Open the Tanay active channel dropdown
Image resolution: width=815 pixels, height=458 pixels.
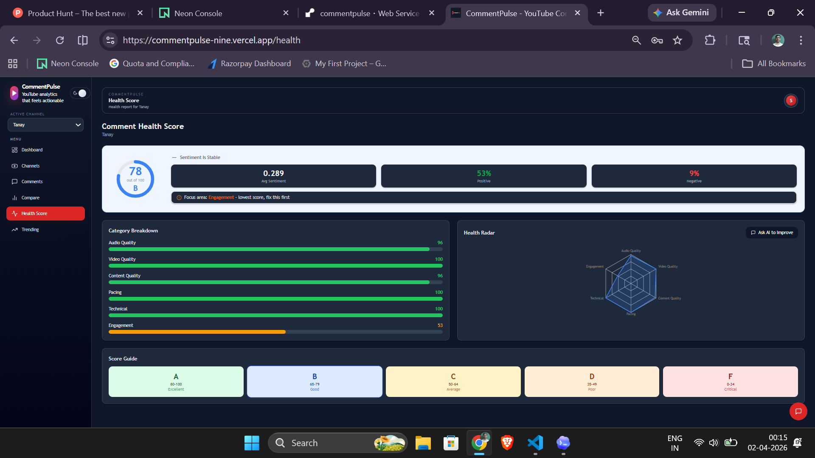[45, 125]
